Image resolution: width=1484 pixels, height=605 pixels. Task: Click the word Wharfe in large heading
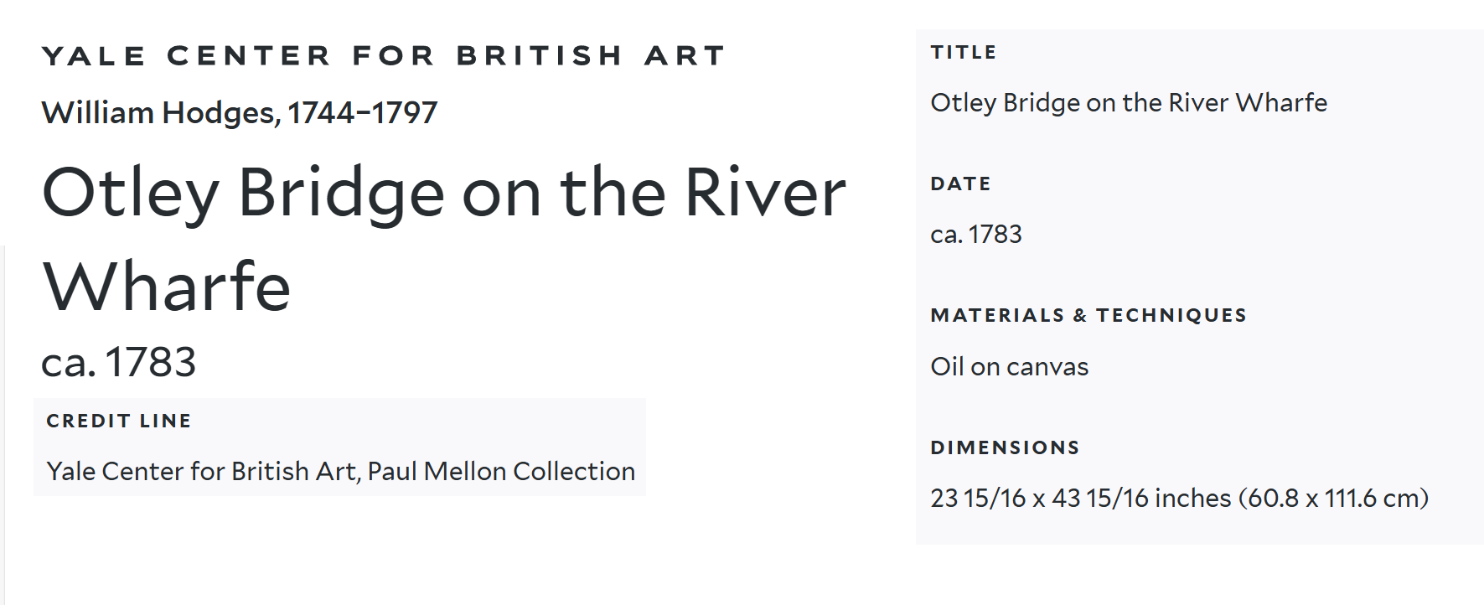[x=167, y=287]
